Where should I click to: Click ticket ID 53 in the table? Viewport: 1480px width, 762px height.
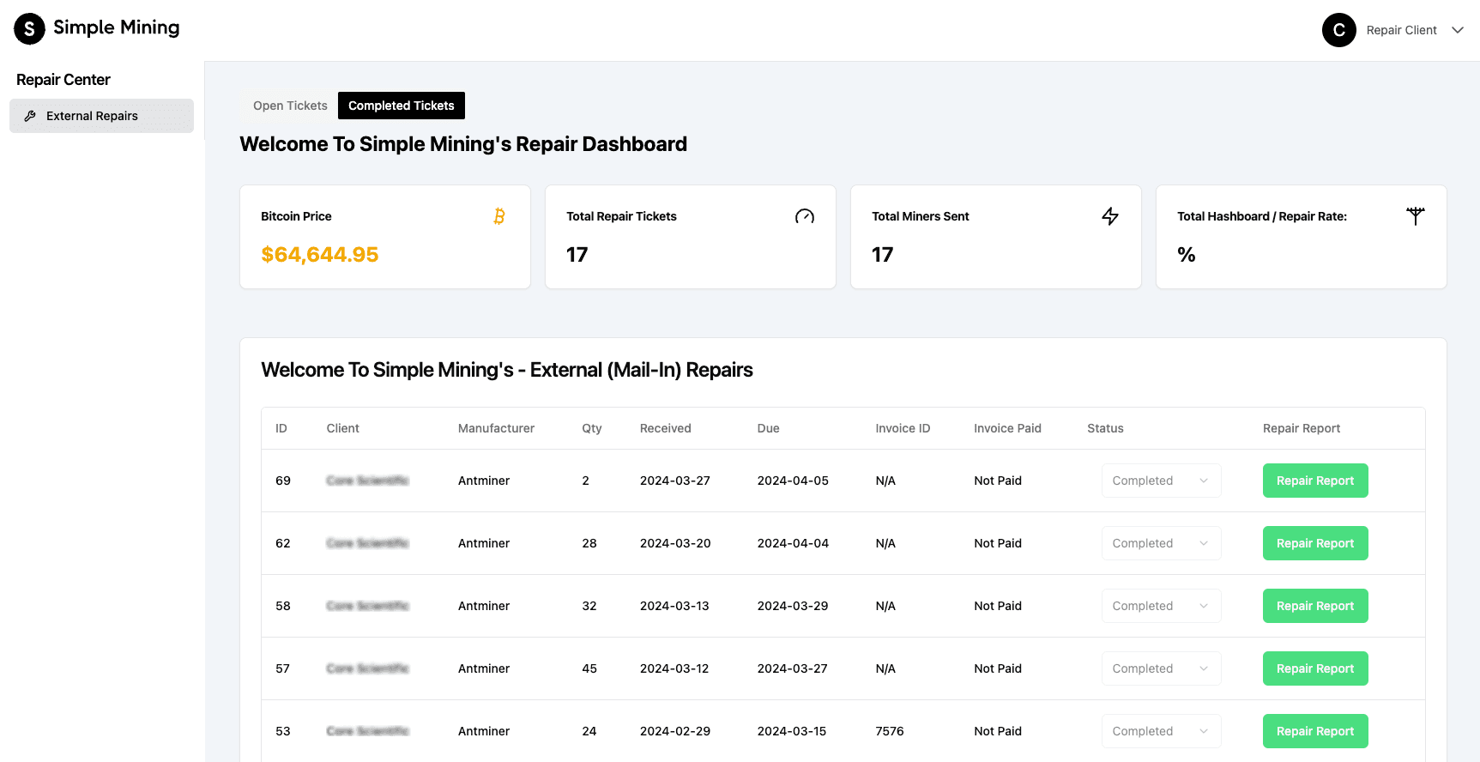(x=283, y=731)
